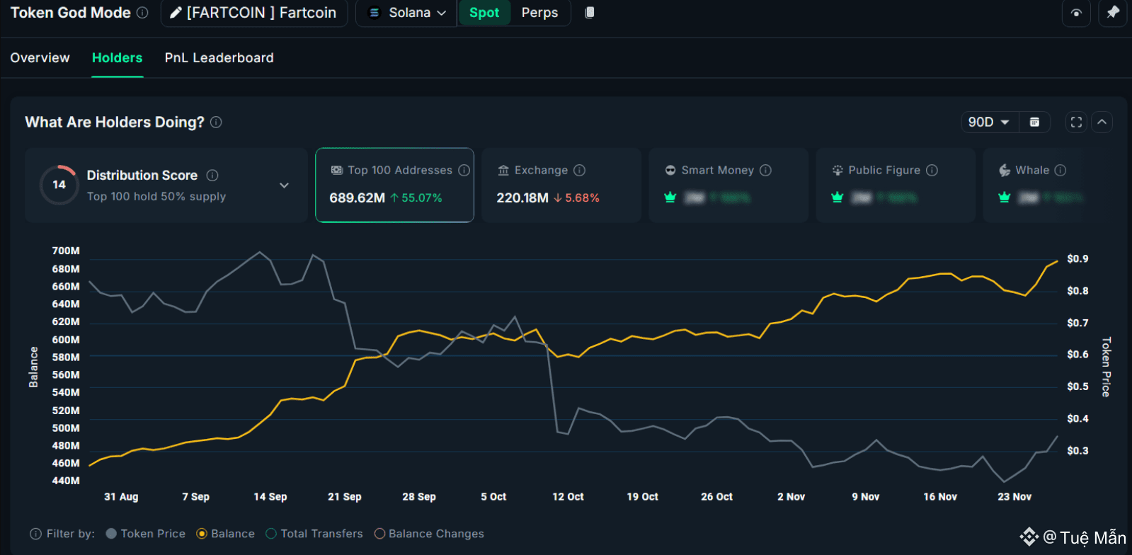
Task: Select the Exchange holders card
Action: pos(561,185)
